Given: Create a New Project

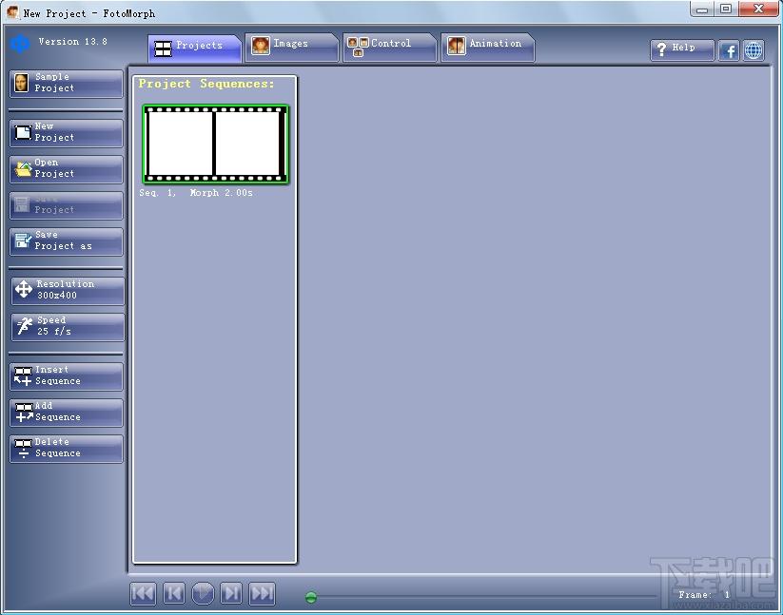Looking at the screenshot, I should 66,133.
